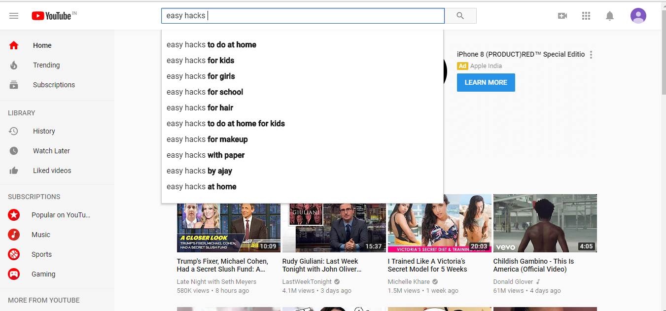Click inside the 'easy hacks' search field

point(303,16)
